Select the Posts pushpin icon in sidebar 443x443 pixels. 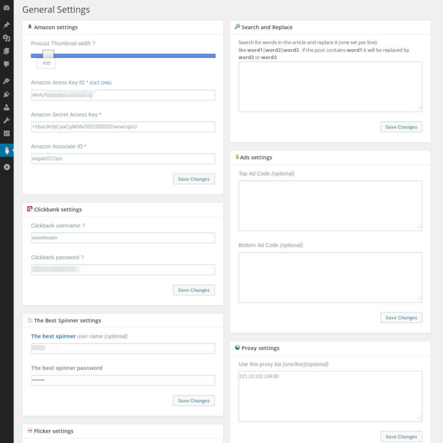[x=7, y=25]
